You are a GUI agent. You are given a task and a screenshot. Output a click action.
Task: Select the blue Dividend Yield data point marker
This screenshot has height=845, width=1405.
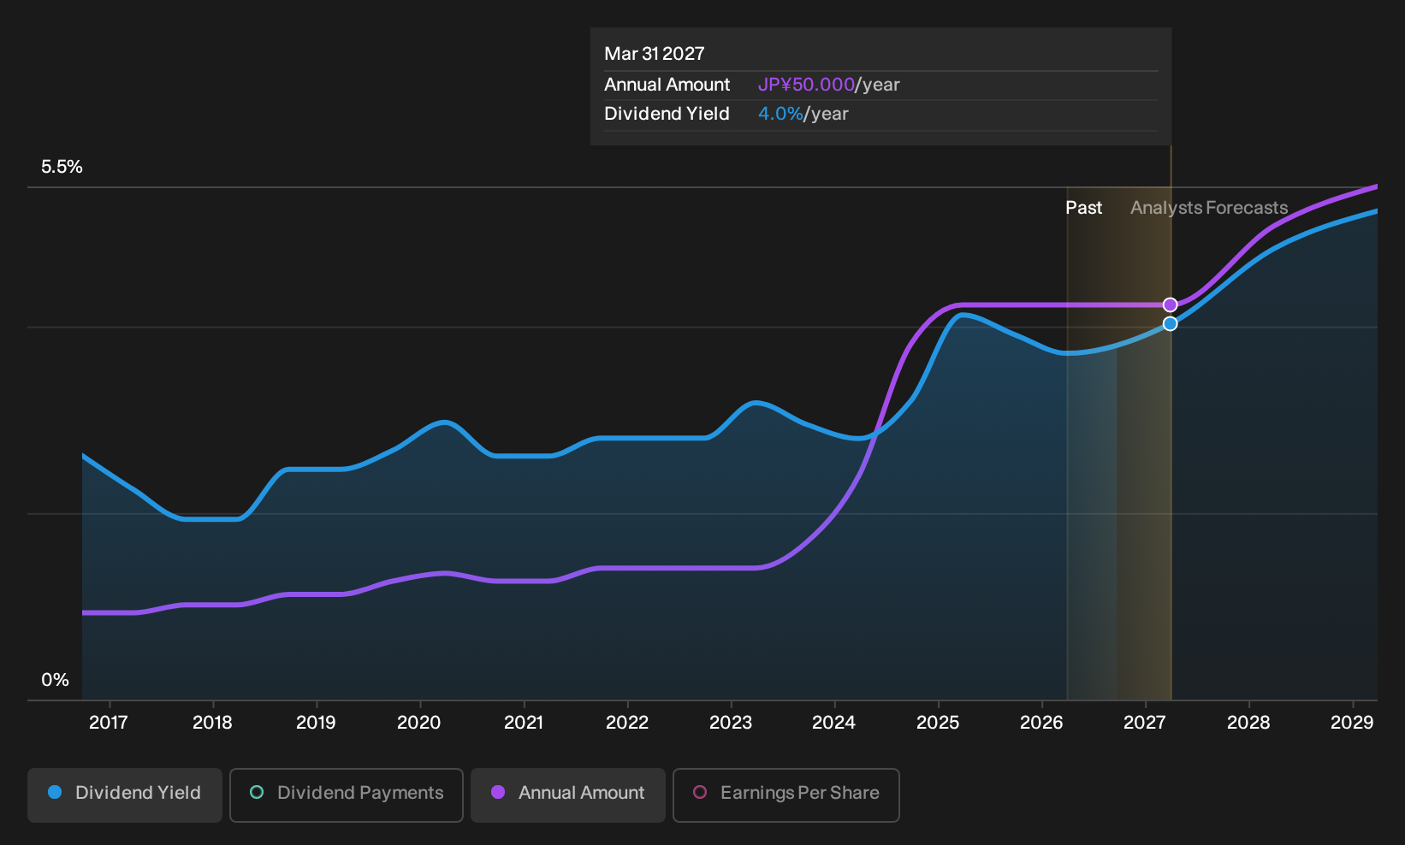point(1171,323)
